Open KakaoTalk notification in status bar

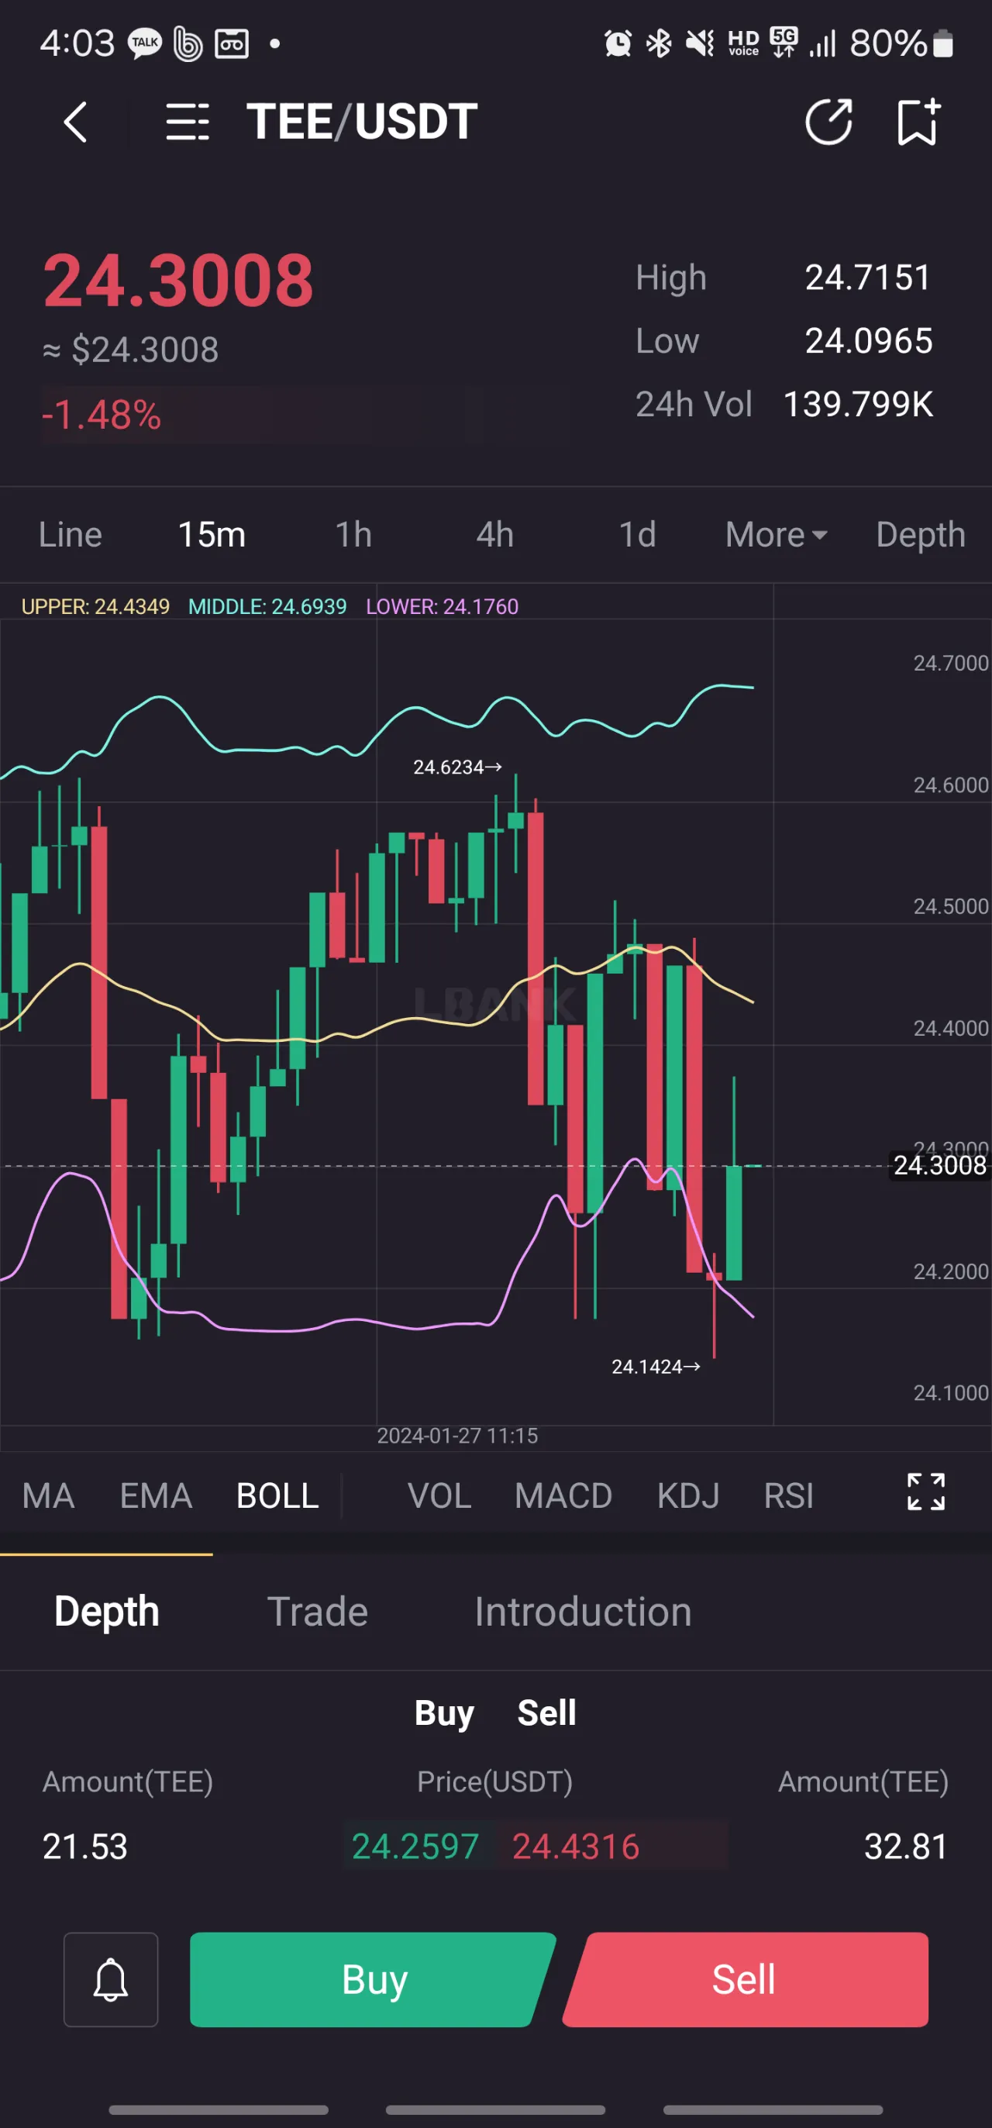pyautogui.click(x=145, y=43)
